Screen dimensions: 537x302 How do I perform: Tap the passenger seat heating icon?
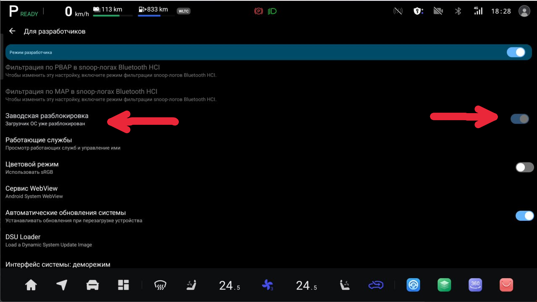tap(344, 285)
